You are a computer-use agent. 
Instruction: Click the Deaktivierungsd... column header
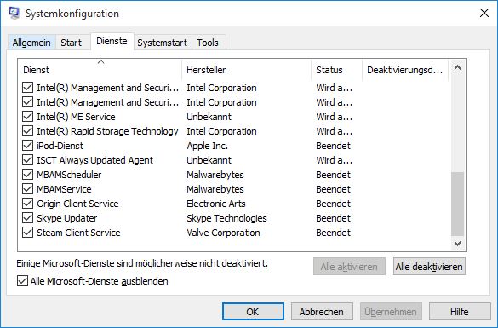[x=405, y=70]
